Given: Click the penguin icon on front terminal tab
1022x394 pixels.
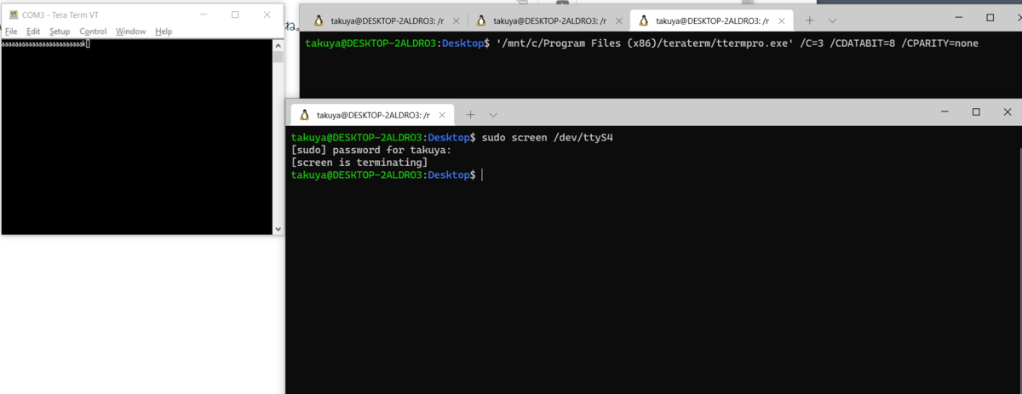Looking at the screenshot, I should [x=304, y=115].
